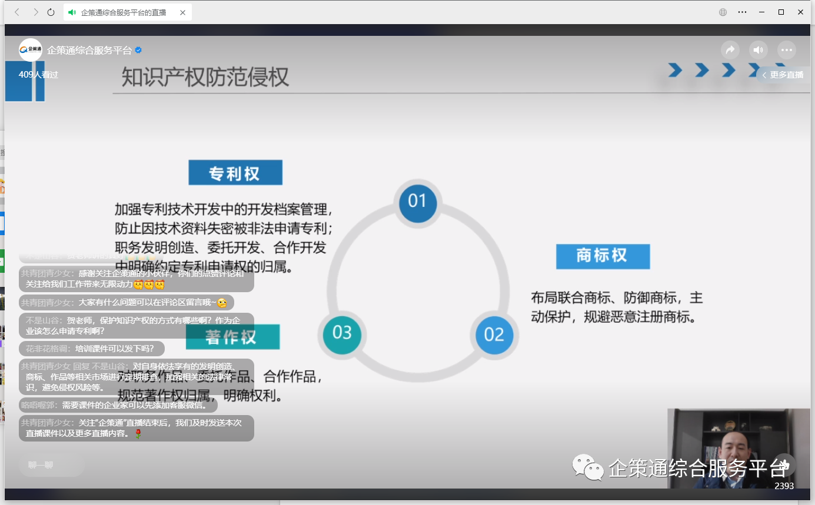The height and width of the screenshot is (505, 815).
Task: Click the 409人看过 viewer count
Action: [x=38, y=75]
